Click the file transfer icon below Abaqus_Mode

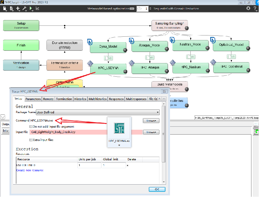tap(150, 57)
